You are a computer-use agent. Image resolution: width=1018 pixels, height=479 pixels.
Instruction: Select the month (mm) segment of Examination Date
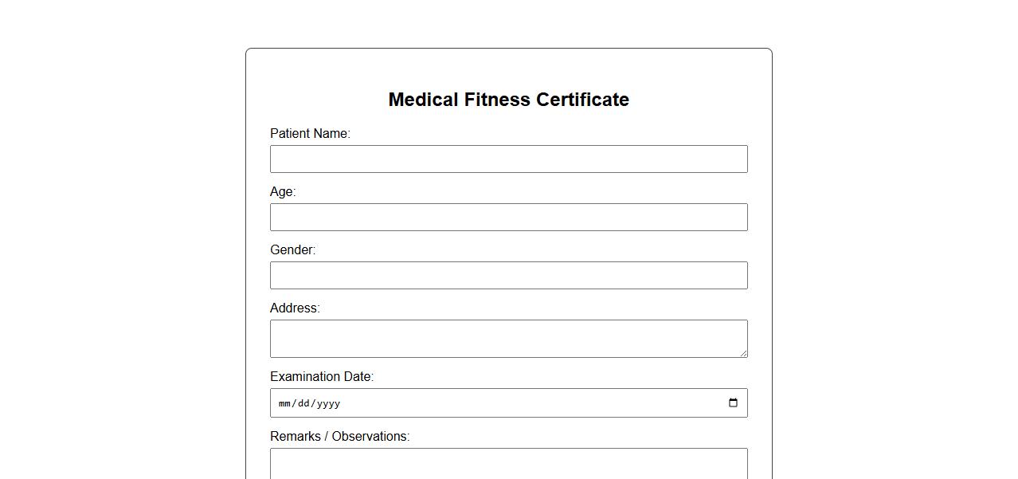(x=285, y=403)
